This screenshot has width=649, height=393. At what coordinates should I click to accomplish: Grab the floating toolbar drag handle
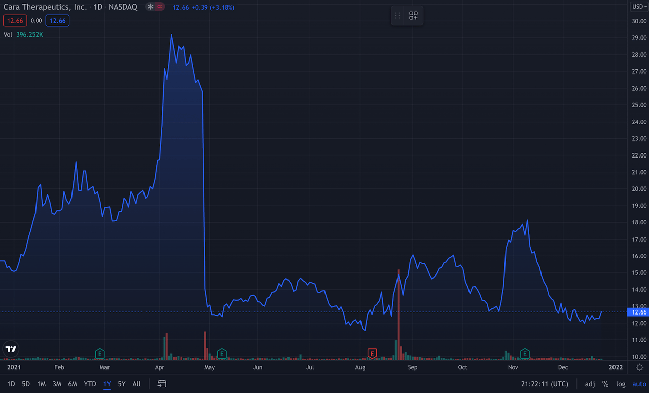coord(398,16)
